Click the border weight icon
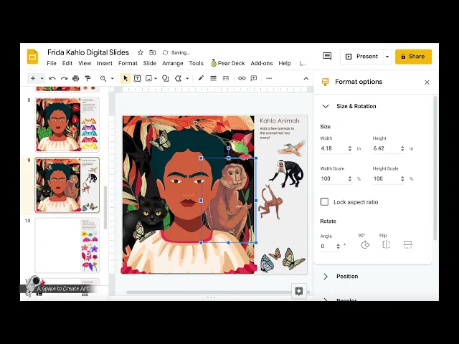Image resolution: width=459 pixels, height=344 pixels. click(x=214, y=78)
